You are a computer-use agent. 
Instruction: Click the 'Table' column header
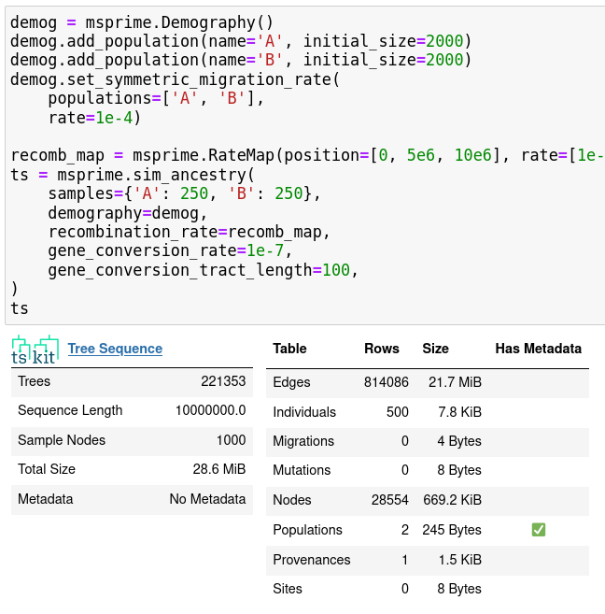pos(289,349)
